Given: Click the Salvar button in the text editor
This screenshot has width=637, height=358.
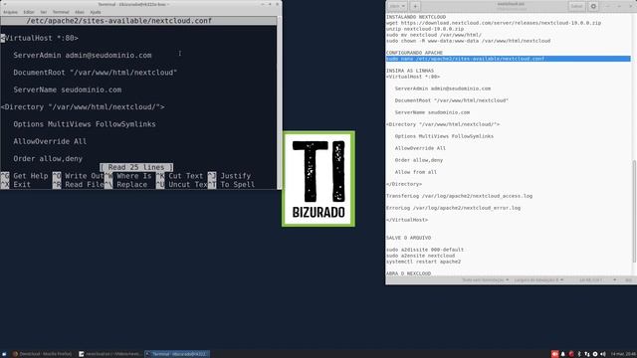Looking at the screenshot, I should 576,6.
